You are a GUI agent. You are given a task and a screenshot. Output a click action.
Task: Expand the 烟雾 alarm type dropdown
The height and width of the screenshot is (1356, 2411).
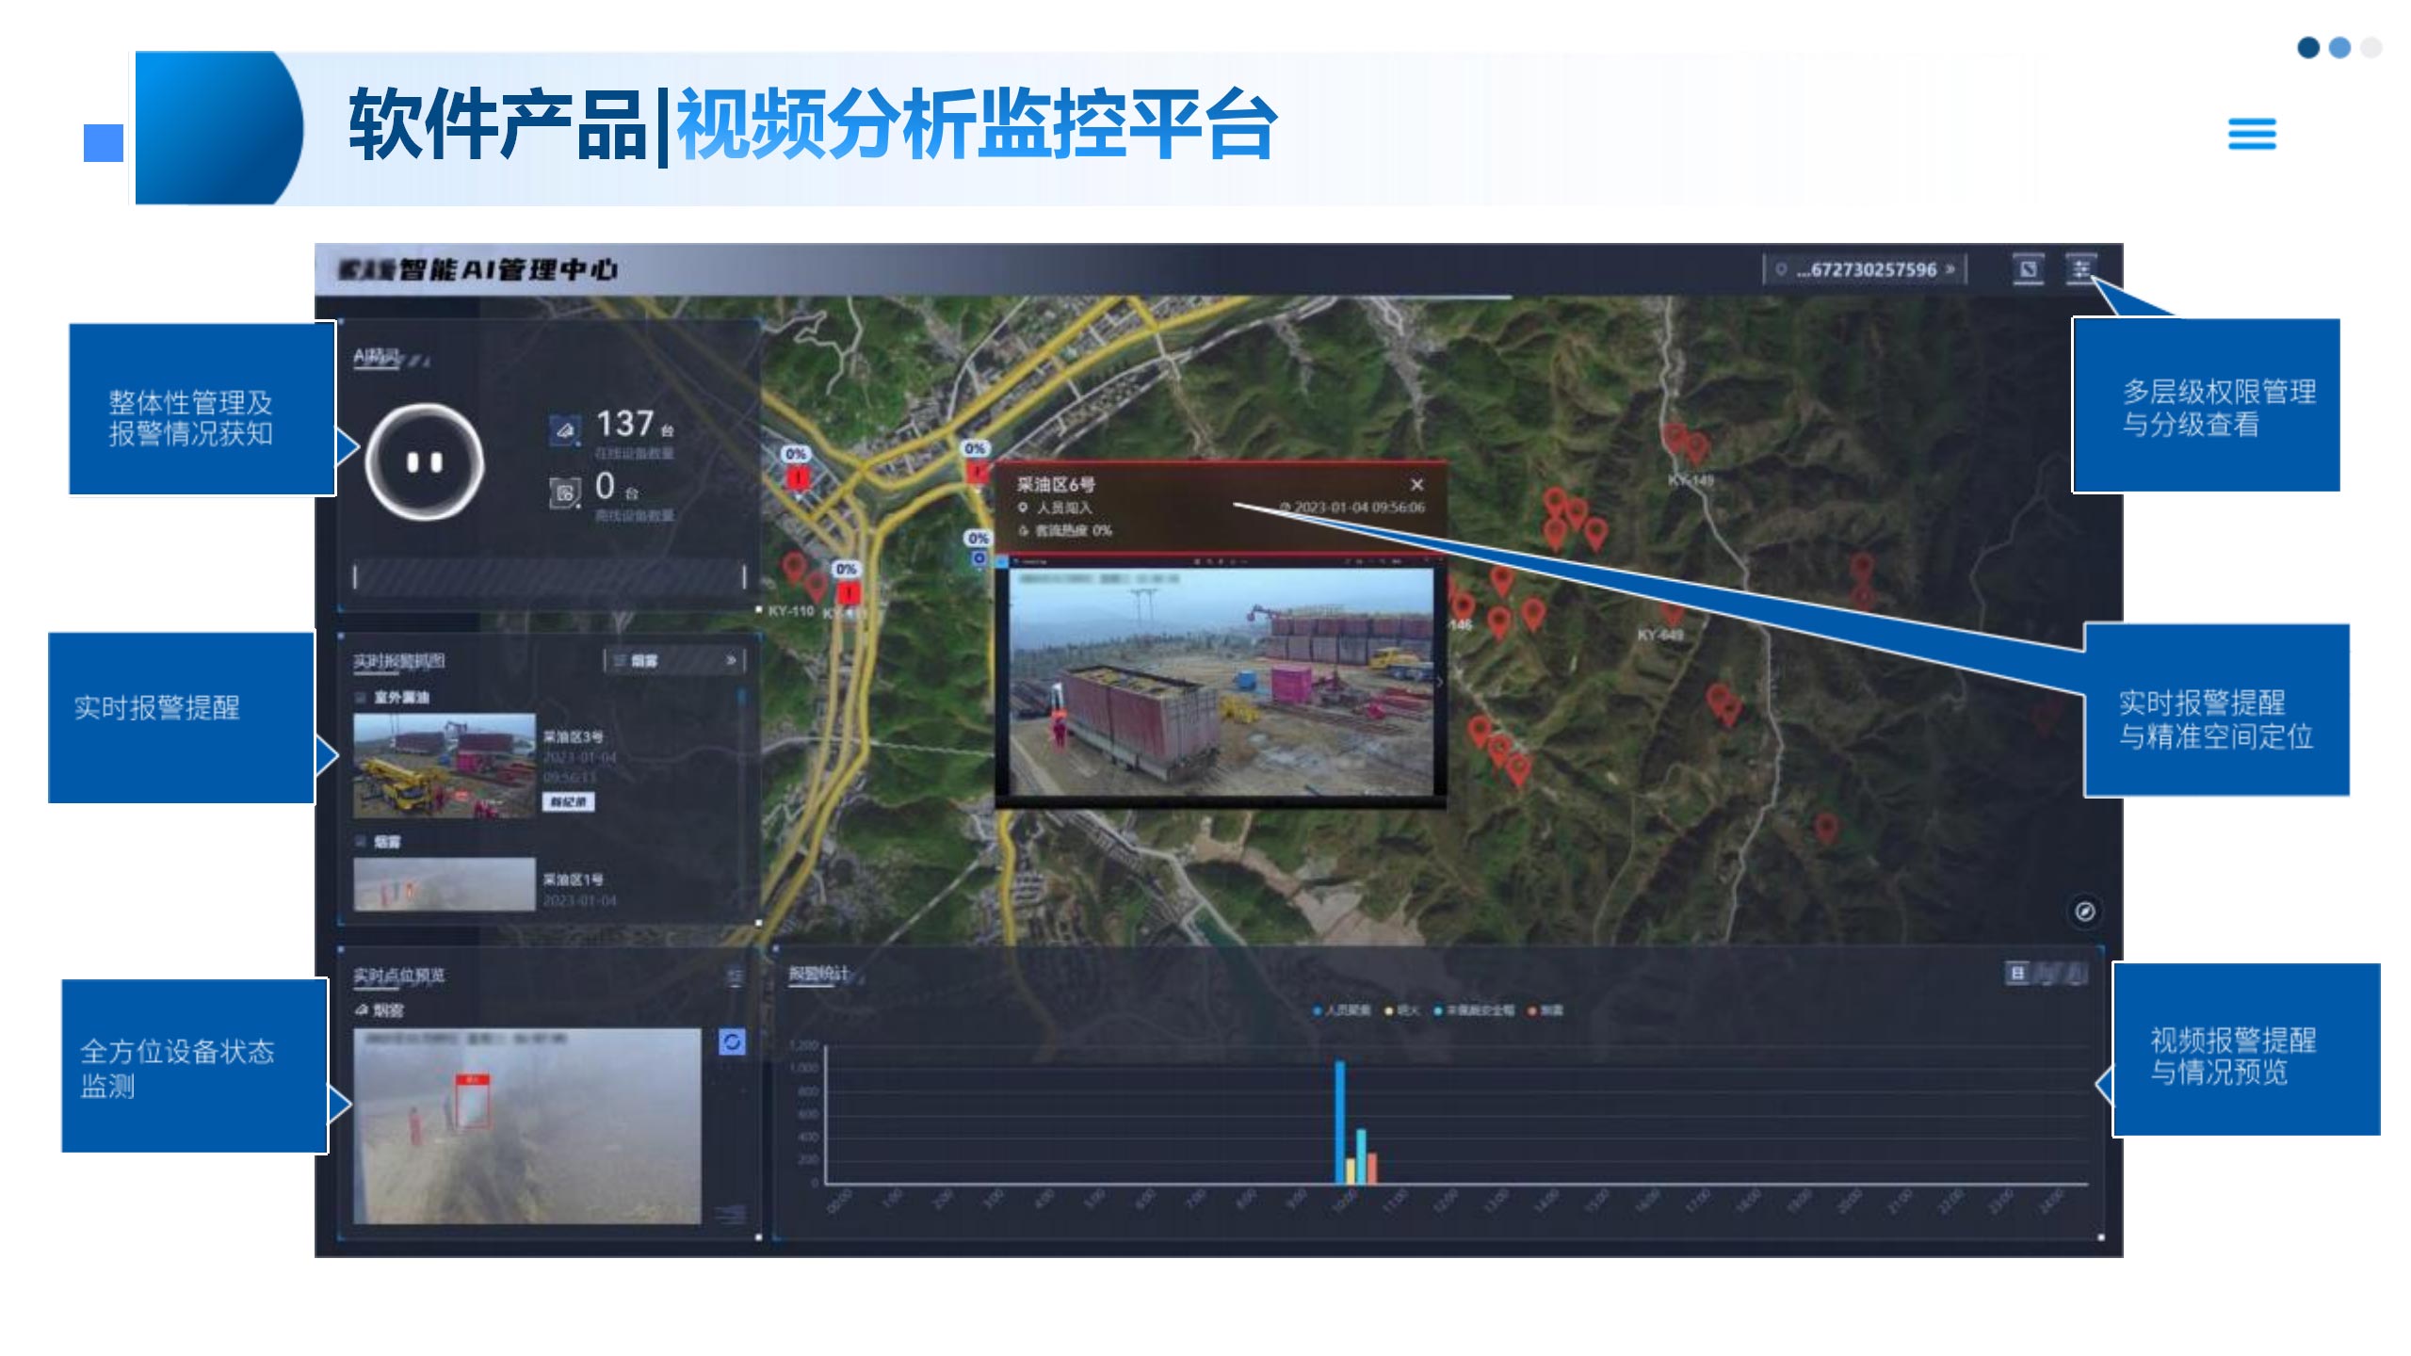[673, 661]
